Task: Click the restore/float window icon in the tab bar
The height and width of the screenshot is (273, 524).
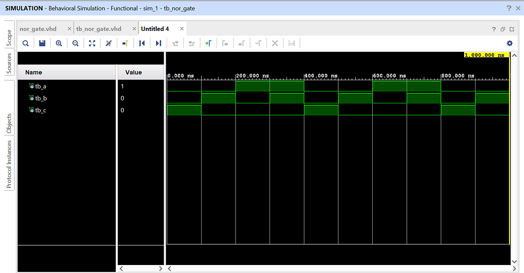Action: pos(503,29)
